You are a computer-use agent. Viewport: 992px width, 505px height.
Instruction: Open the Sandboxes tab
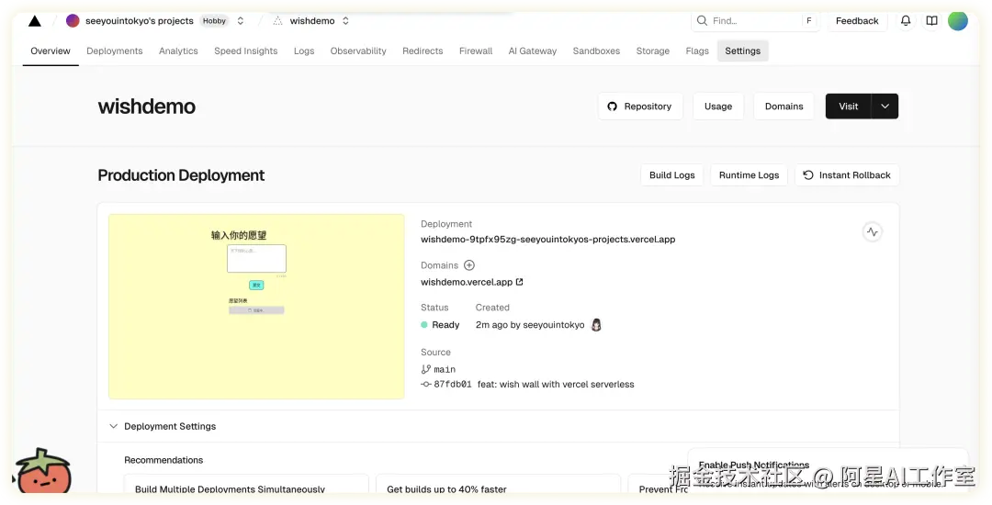click(596, 51)
